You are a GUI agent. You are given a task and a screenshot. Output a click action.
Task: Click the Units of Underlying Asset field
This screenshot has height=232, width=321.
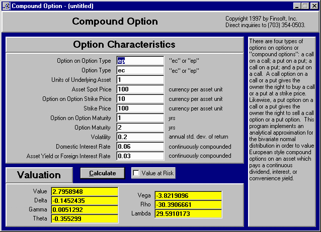[x=140, y=80]
